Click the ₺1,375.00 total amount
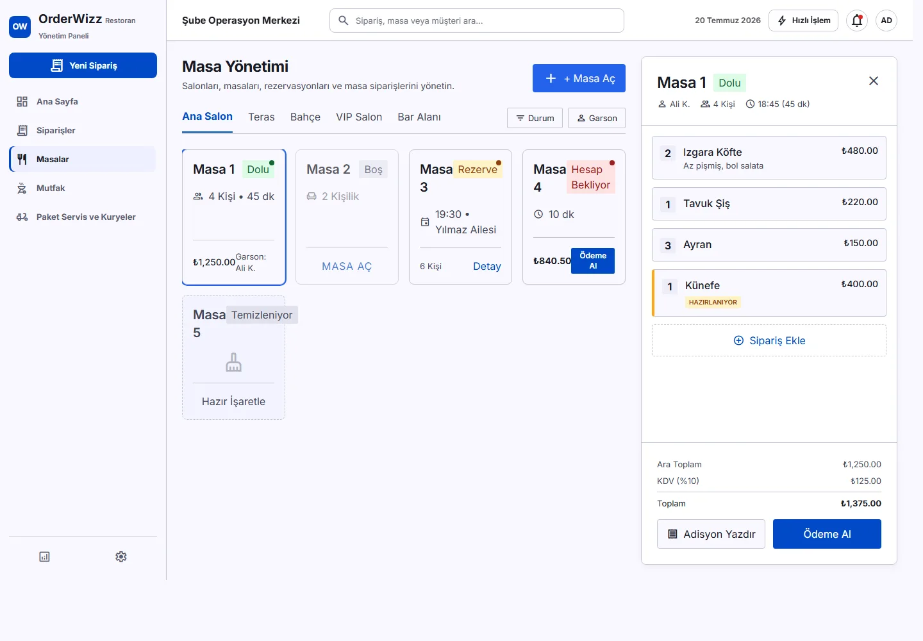The image size is (923, 641). 861,504
